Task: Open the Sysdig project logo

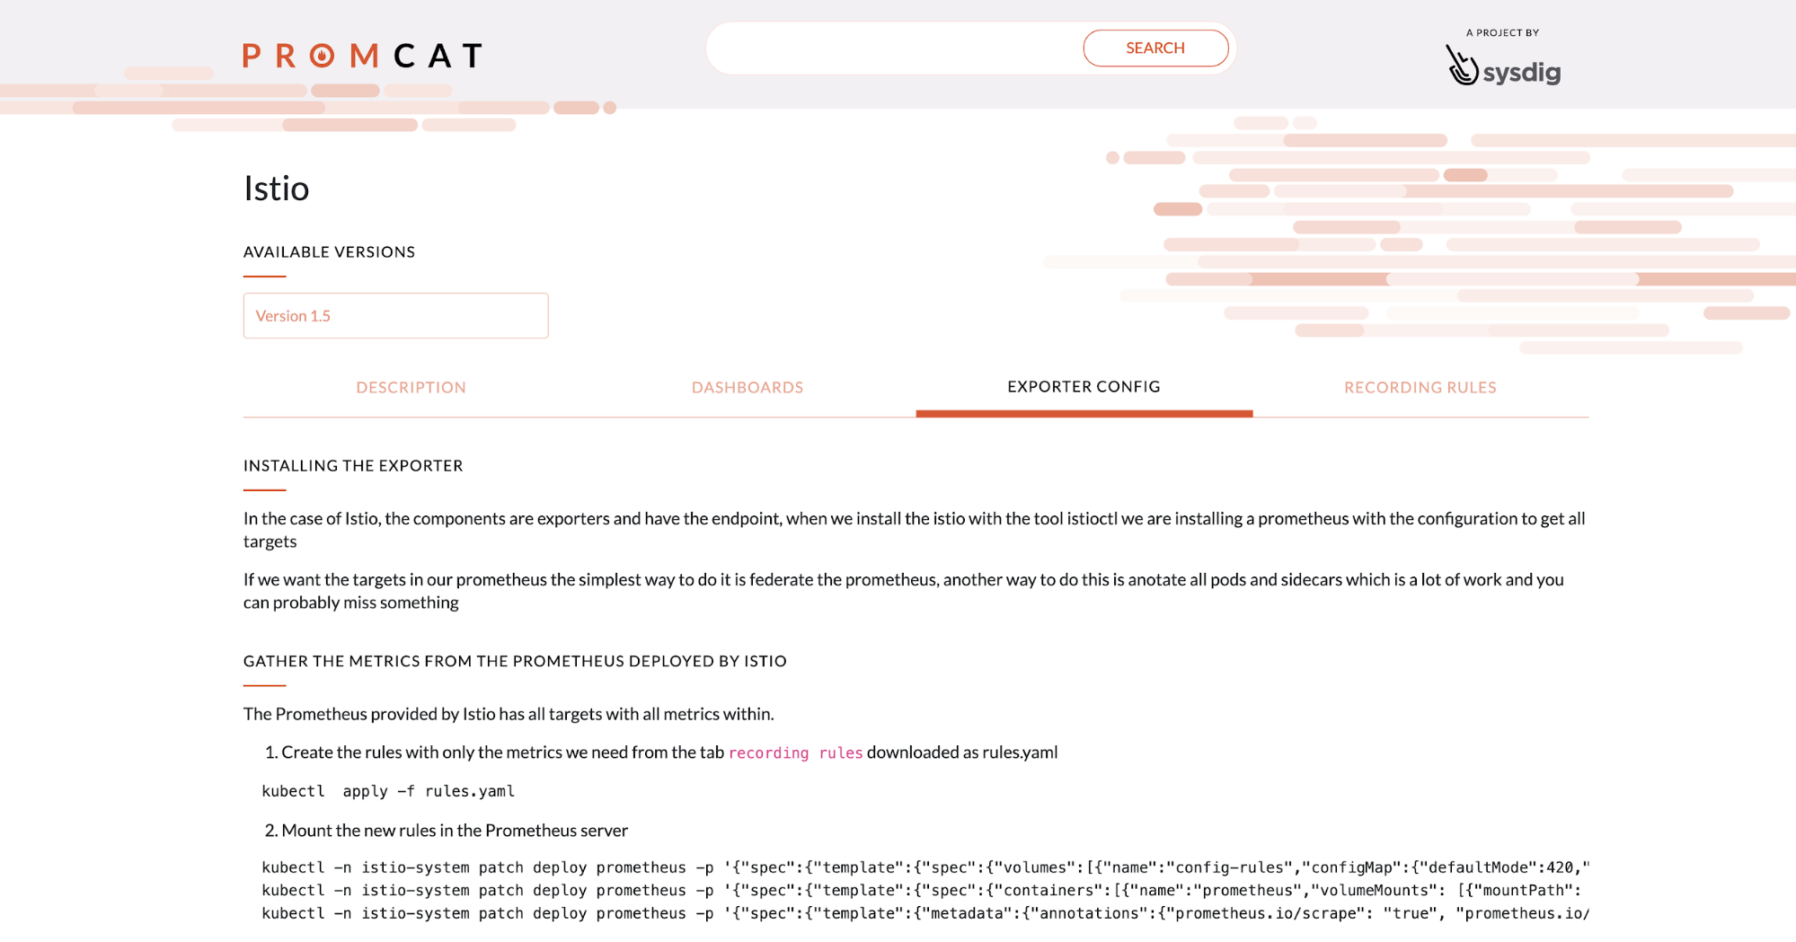Action: (1503, 65)
